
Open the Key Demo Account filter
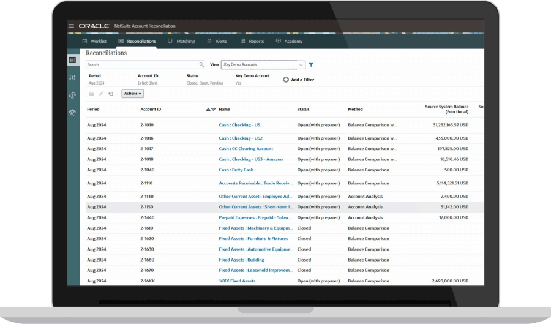point(252,80)
